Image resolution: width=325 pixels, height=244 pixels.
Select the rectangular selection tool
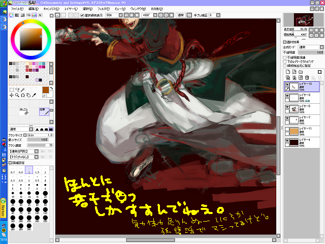12,89
